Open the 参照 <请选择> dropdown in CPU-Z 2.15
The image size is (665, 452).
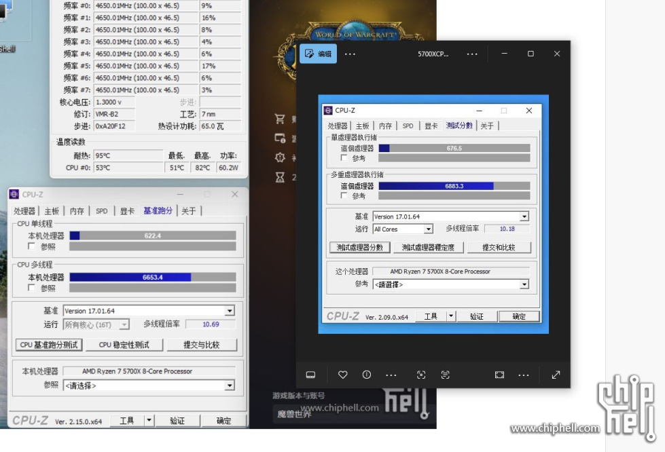point(230,385)
